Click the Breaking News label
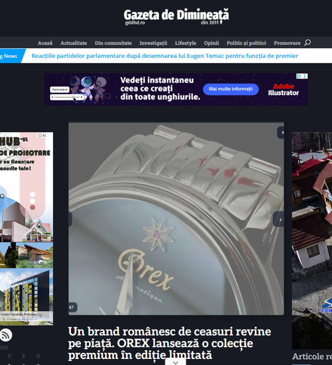The height and width of the screenshot is (365, 332). [x=11, y=56]
